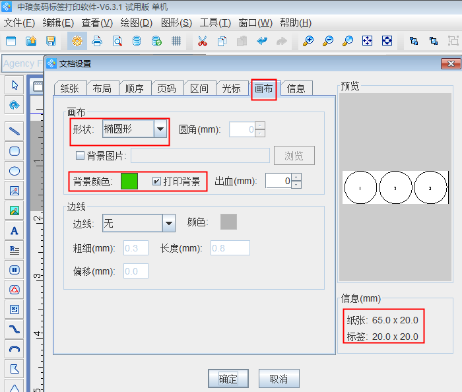
Task: Click the scissors Cut icon in toolbar
Action: point(202,42)
